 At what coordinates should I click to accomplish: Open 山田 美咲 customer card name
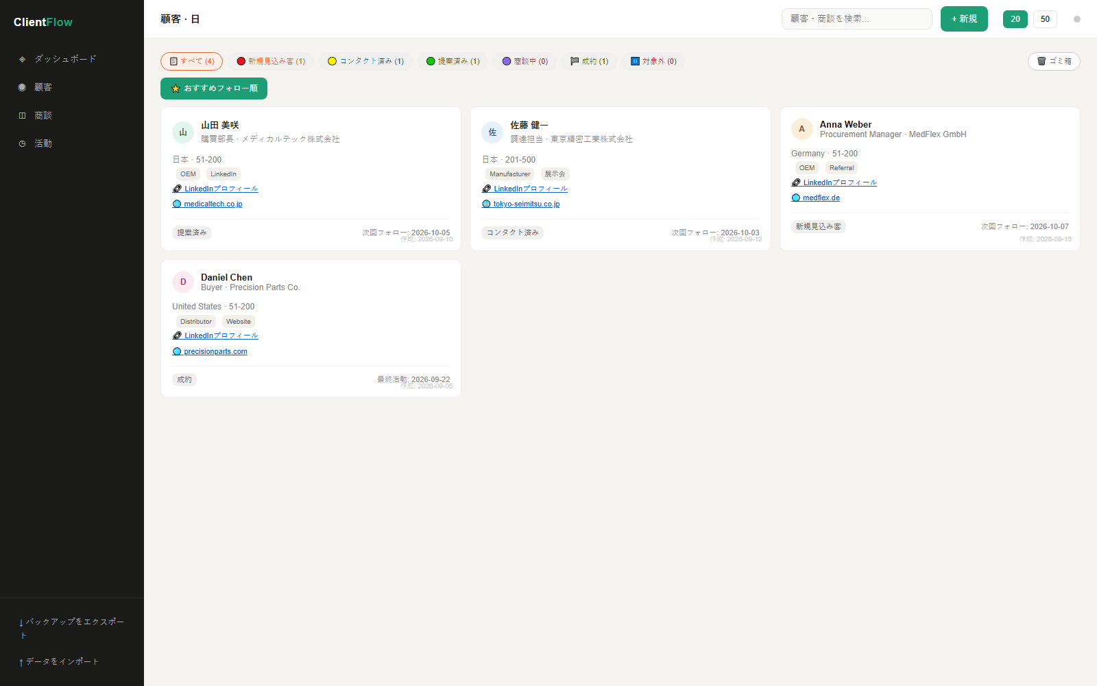[x=220, y=125]
